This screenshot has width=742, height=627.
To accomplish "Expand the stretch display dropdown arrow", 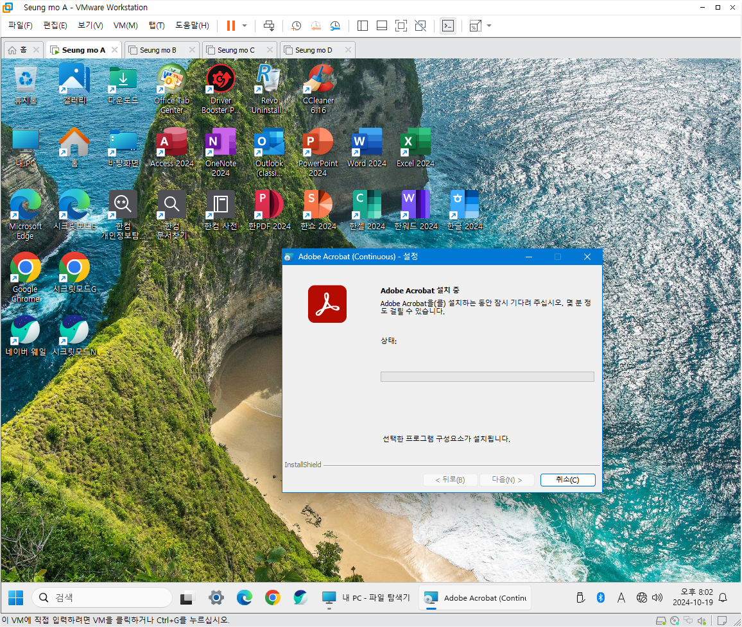I will point(489,26).
